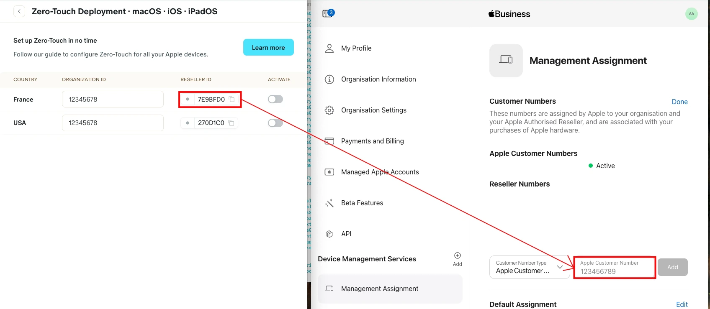Screen dimensions: 710x309
Task: Click Edit beside Default Assignment
Action: tap(682, 304)
